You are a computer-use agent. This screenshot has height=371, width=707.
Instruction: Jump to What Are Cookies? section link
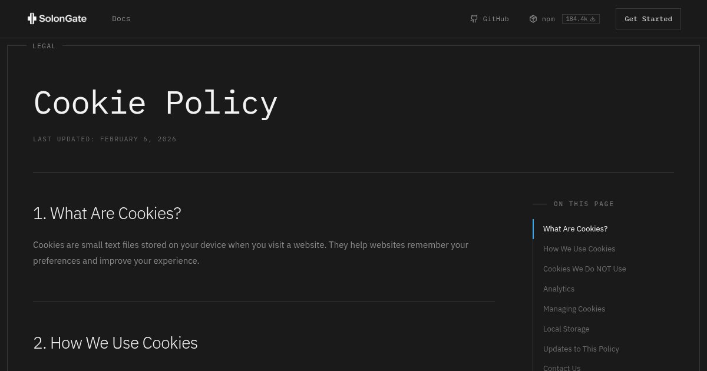(575, 229)
